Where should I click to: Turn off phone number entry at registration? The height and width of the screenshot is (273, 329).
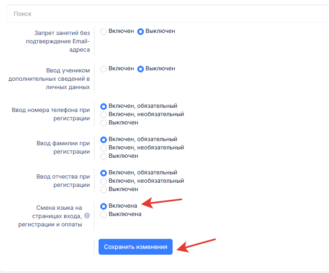click(x=104, y=123)
